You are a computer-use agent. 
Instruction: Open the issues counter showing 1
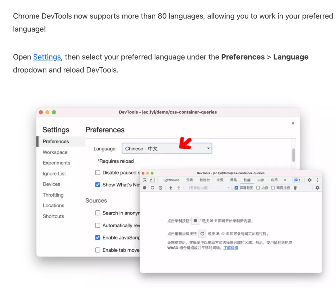point(296,180)
